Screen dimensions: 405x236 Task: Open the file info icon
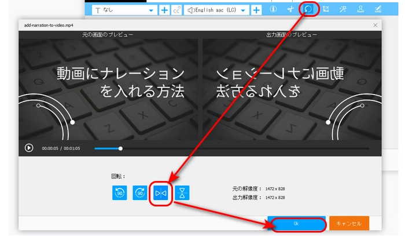273,10
